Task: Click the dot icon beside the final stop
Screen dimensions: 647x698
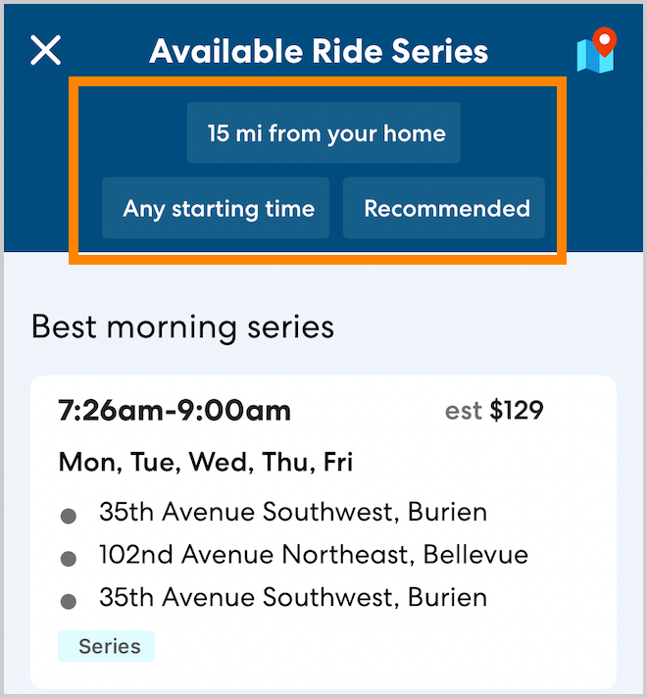Action: coord(69,602)
